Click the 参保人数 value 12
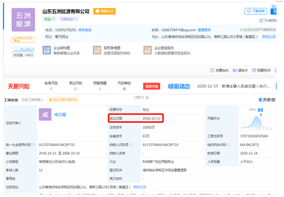The height and width of the screenshot is (197, 284). pos(41,170)
